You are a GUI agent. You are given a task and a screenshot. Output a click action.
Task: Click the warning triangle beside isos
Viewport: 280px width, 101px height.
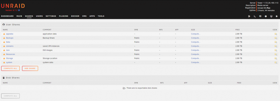click(4, 50)
